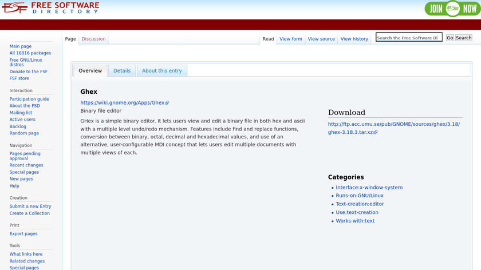The height and width of the screenshot is (270, 481).
Task: Click Submit a new Entry
Action: 30,207
